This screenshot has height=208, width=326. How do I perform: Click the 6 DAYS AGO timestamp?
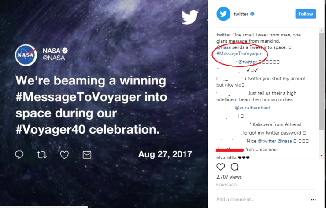(226, 185)
